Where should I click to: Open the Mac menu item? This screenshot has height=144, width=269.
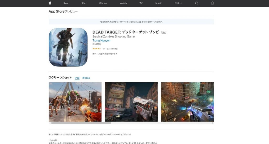pos(66,3)
